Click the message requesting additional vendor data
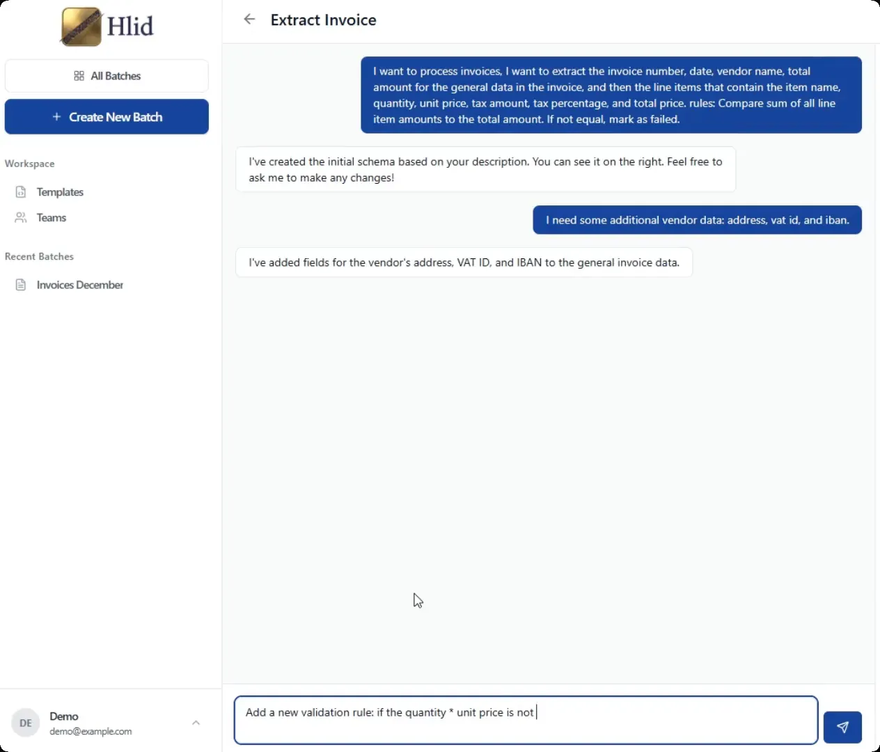Image resolution: width=880 pixels, height=752 pixels. pos(697,220)
